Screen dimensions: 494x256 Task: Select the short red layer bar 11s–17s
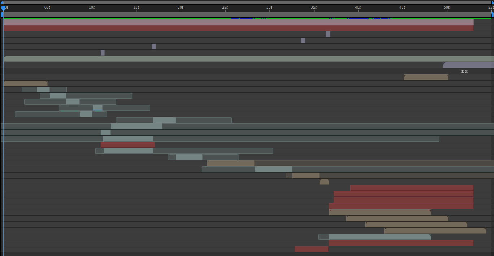coord(127,145)
